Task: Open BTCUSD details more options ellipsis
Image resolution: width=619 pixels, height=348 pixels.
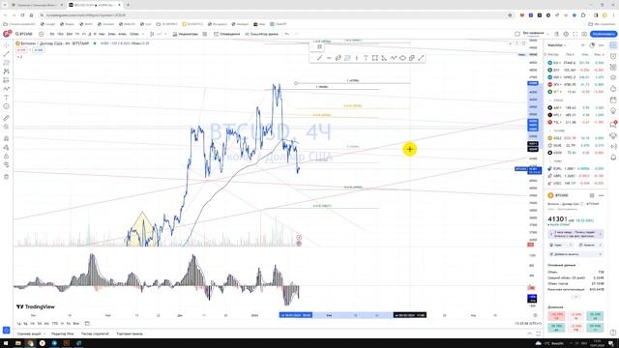Action: (x=602, y=195)
